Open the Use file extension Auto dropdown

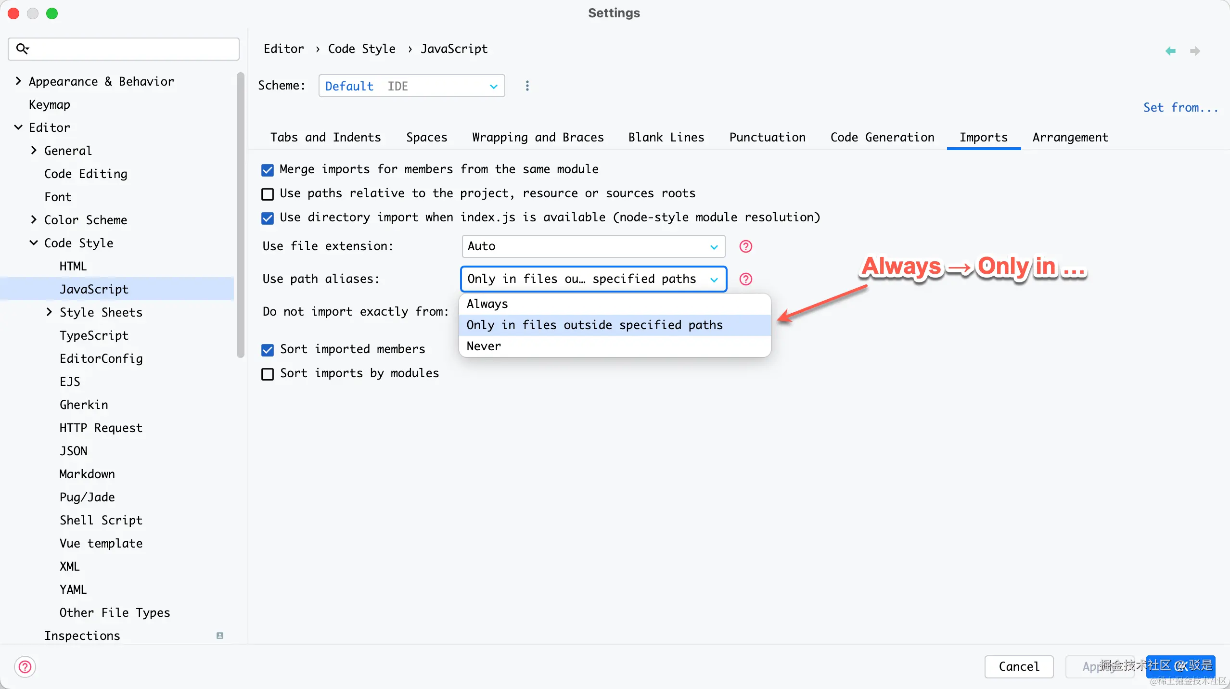pos(593,246)
